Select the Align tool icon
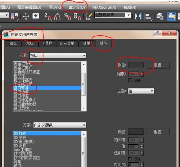Viewport: 180px width, 167px height. (148, 17)
